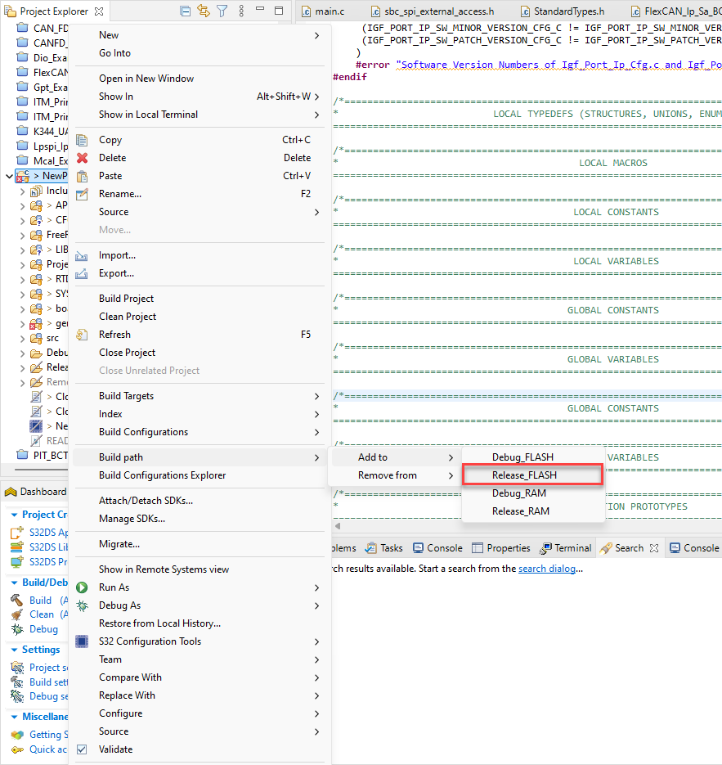Click Clean Project menu entry
This screenshot has width=722, height=765.
[199, 317]
